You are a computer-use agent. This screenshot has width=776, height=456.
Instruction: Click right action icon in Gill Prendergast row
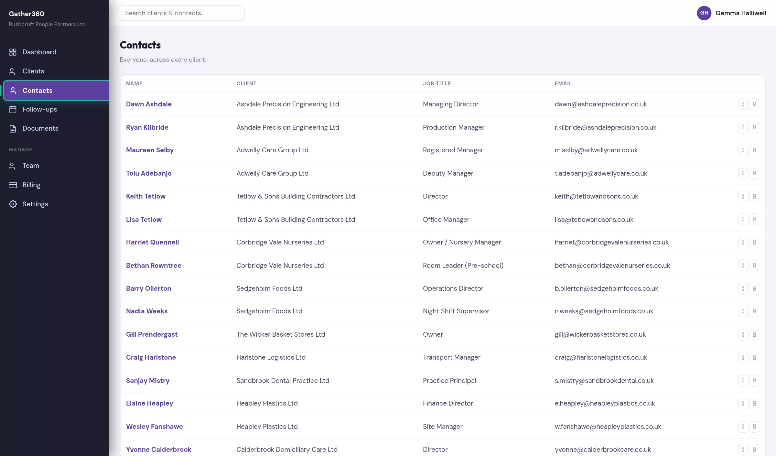(x=754, y=334)
